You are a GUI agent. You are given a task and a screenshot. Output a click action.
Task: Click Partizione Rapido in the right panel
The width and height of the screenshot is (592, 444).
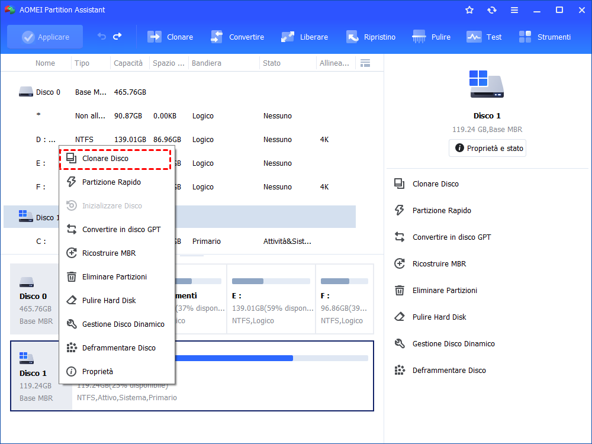click(442, 210)
